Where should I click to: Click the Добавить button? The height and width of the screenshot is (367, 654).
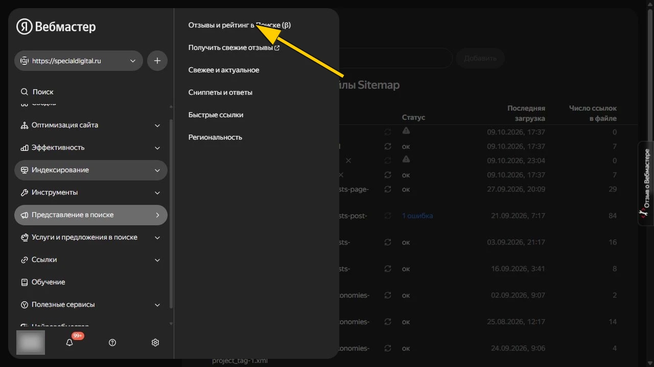[x=480, y=58]
